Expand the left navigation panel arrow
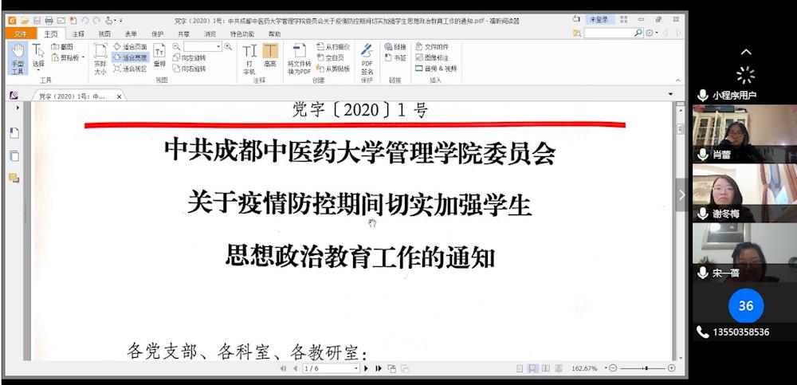797x385 pixels. [18, 108]
